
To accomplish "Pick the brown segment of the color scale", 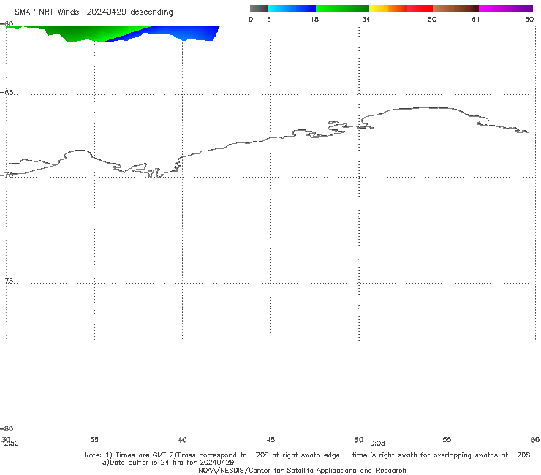I will point(455,9).
